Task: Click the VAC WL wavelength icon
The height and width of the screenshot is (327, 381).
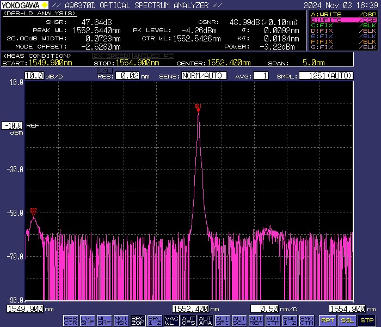Action: 171,320
